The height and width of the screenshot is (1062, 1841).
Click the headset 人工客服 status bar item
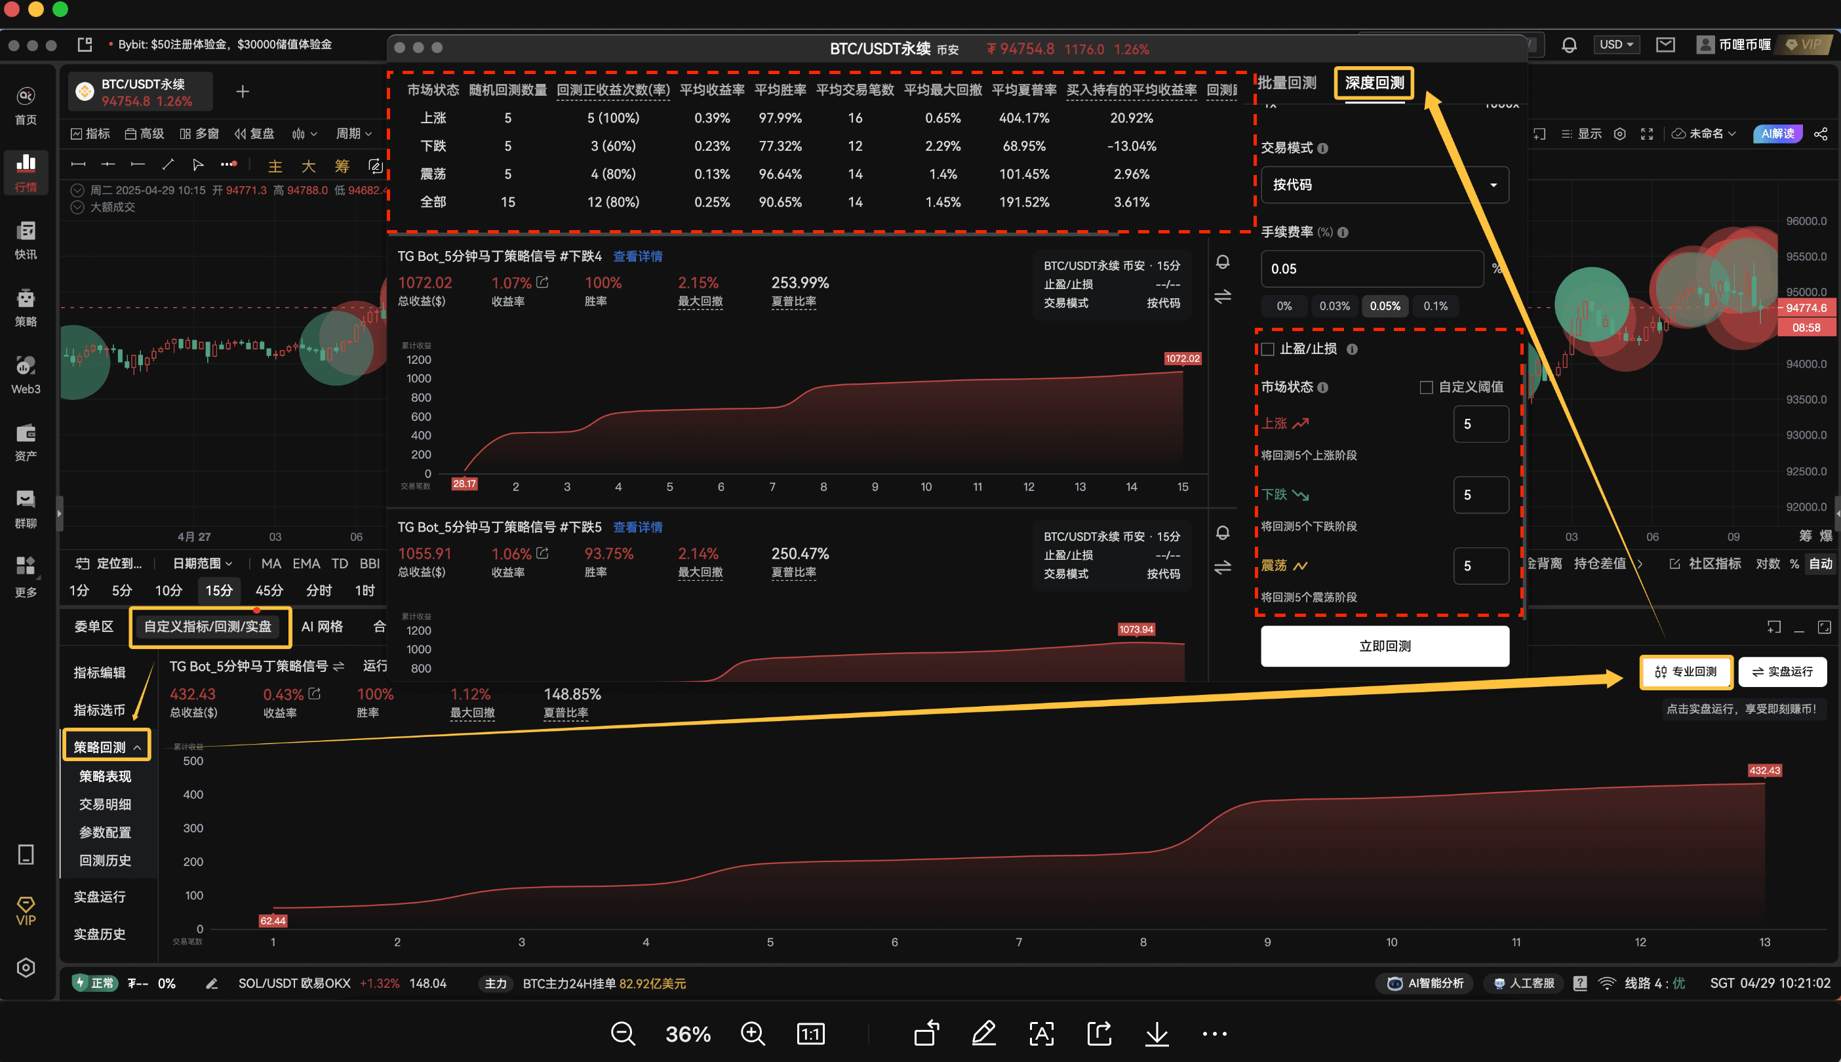1524,983
